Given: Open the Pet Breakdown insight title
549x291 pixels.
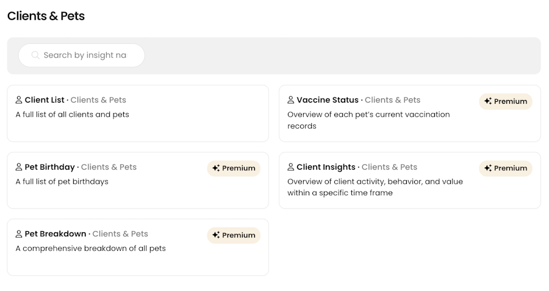Looking at the screenshot, I should (56, 234).
